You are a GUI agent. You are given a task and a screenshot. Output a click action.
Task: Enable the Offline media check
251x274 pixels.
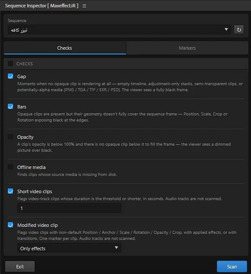(x=10, y=167)
